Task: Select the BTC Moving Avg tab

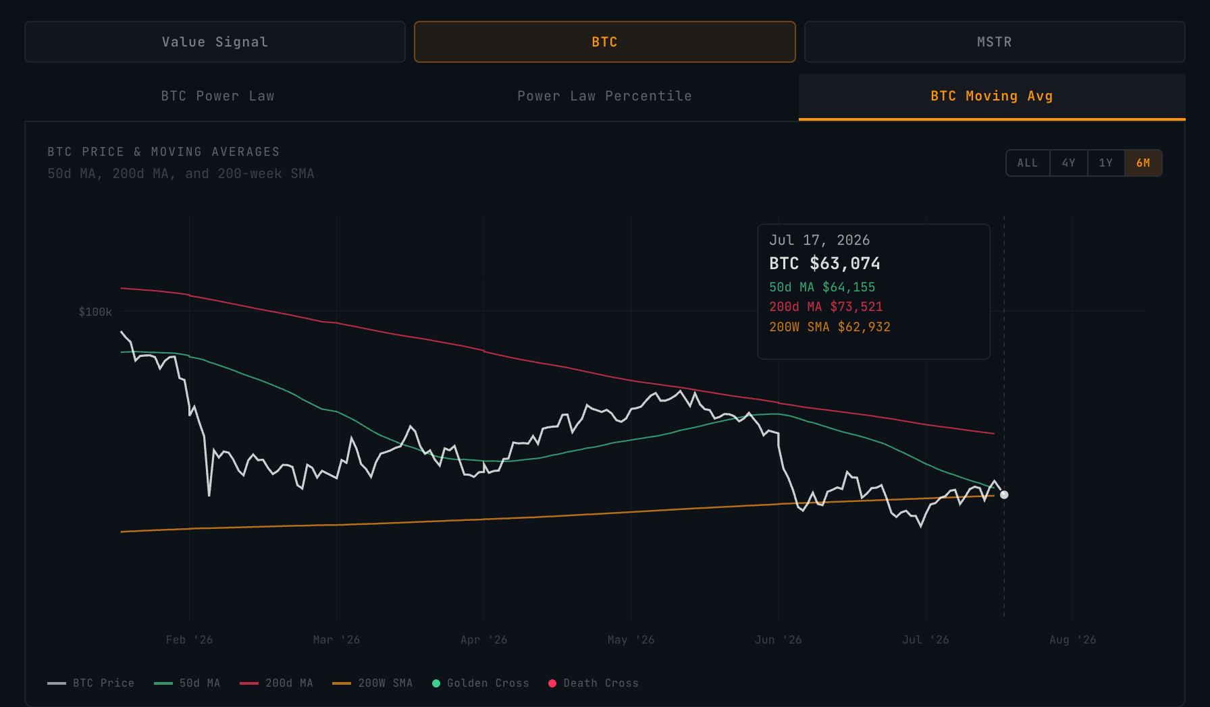Action: [992, 96]
